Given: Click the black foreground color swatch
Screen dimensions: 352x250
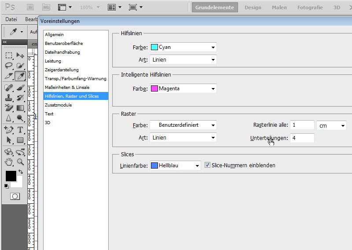Looking at the screenshot, I should click(x=11, y=176).
